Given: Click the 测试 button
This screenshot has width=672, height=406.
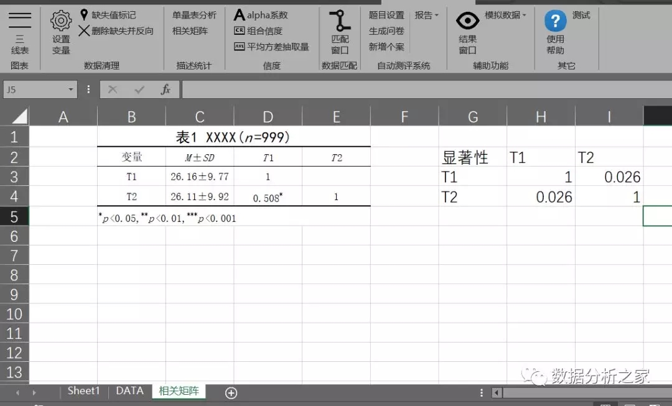Looking at the screenshot, I should point(581,15).
